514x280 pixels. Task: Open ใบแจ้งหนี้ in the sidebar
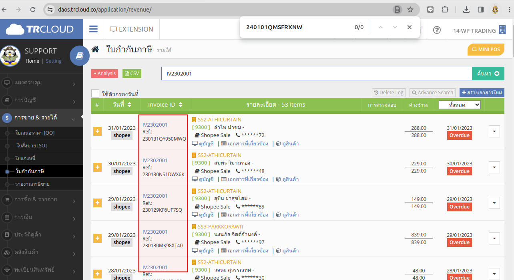[26, 158]
